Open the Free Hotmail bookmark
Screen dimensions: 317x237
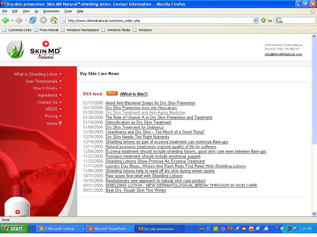tap(46, 30)
